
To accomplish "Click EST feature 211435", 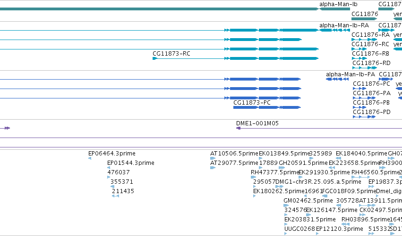I will pyautogui.click(x=115, y=196).
